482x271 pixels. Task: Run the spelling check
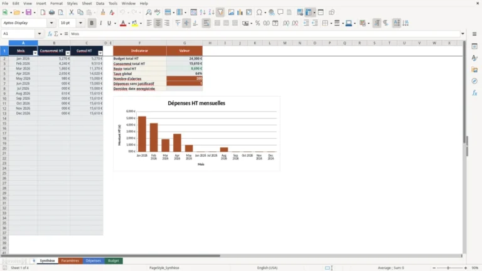pos(158,13)
